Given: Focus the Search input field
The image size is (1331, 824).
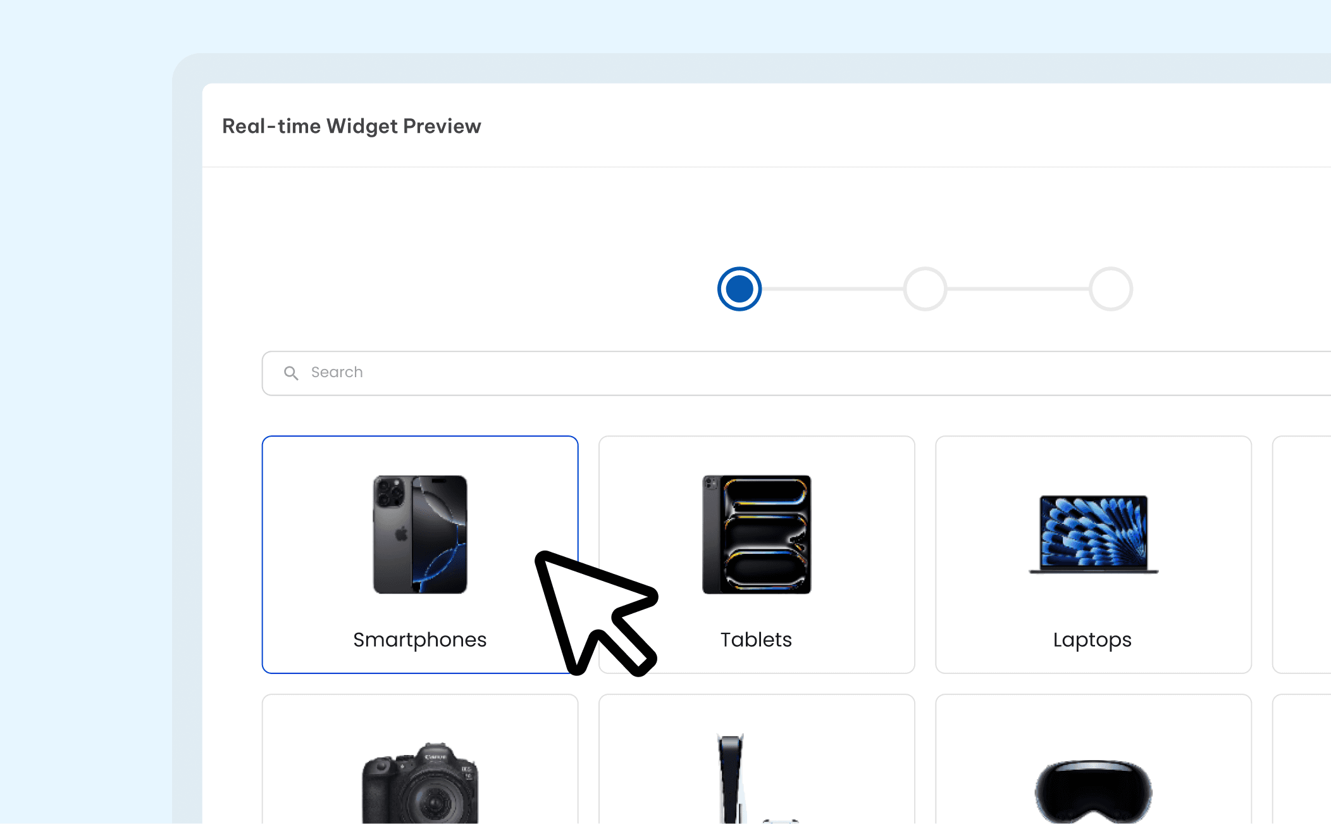Looking at the screenshot, I should (x=796, y=373).
